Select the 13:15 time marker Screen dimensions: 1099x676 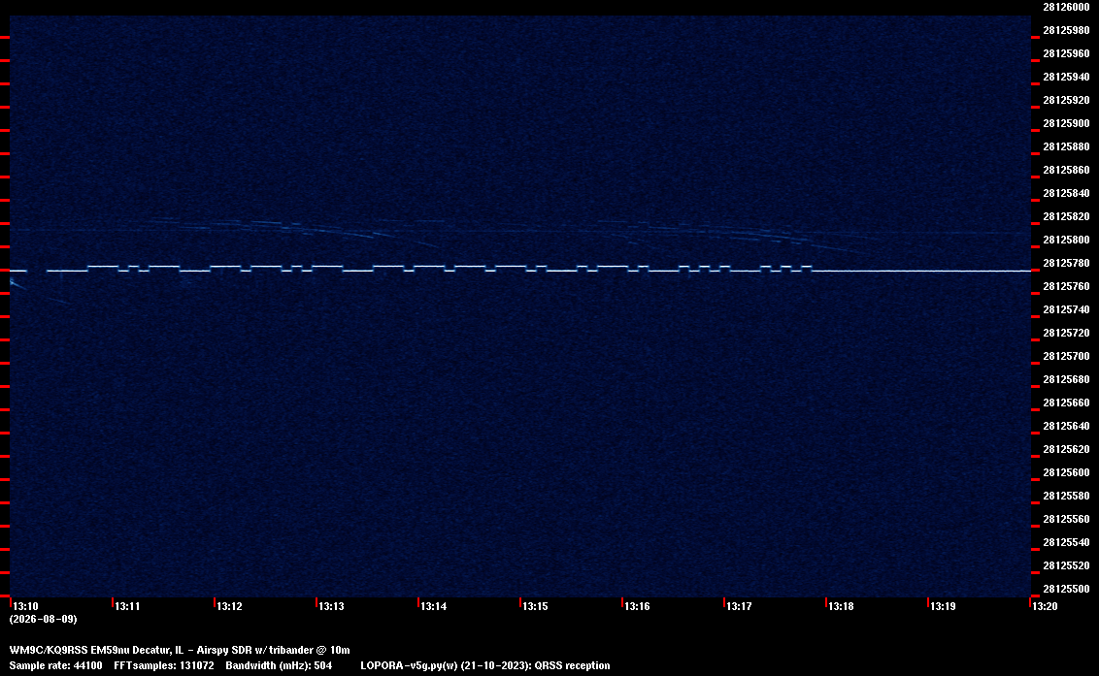pos(535,606)
